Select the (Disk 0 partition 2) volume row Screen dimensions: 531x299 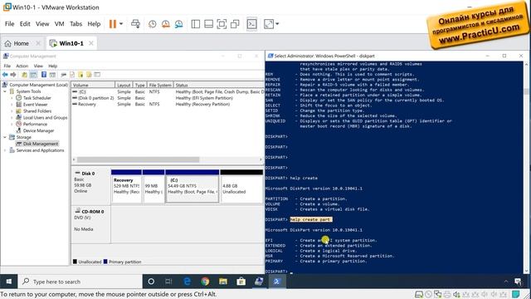168,98
